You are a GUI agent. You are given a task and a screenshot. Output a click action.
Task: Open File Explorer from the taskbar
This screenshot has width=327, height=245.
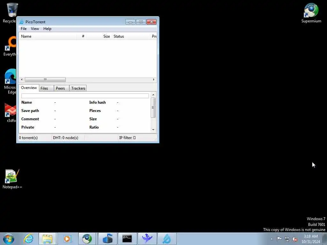click(x=47, y=239)
